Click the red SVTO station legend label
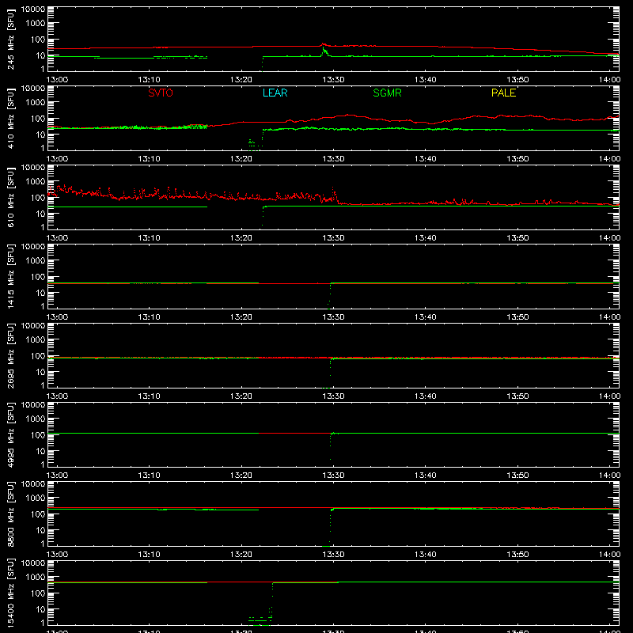This screenshot has height=633, width=633. (161, 93)
